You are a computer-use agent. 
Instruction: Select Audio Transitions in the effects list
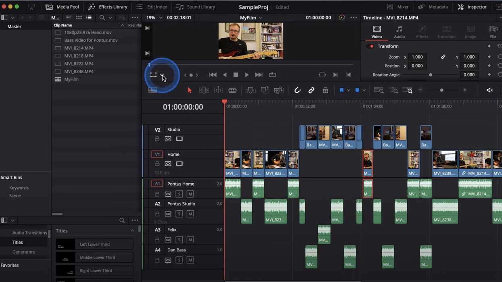coord(29,232)
